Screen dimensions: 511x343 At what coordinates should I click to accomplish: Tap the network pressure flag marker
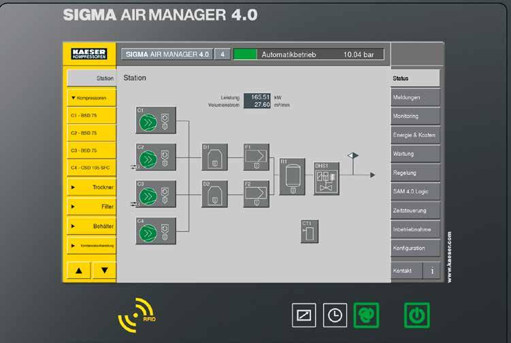pyautogui.click(x=353, y=156)
